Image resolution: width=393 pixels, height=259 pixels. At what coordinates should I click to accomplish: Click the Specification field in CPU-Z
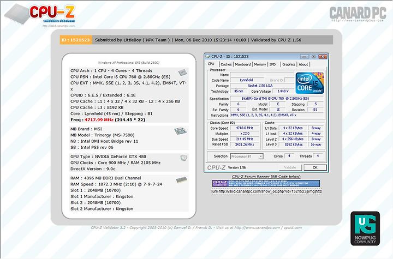[x=277, y=99]
